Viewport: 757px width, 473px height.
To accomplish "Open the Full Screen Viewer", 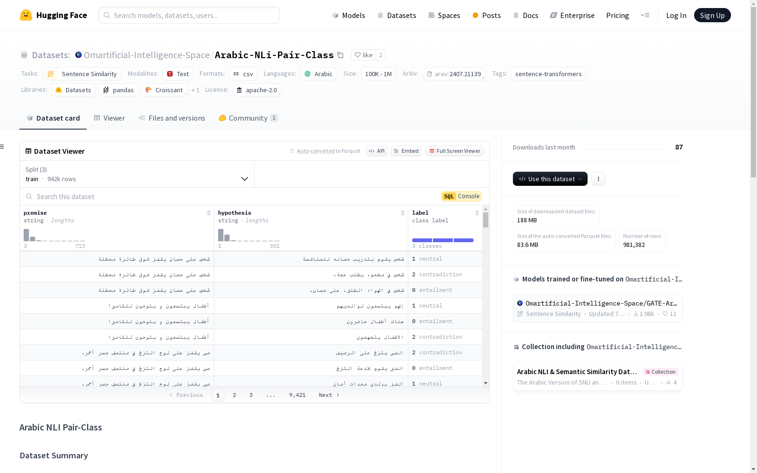I will [455, 151].
